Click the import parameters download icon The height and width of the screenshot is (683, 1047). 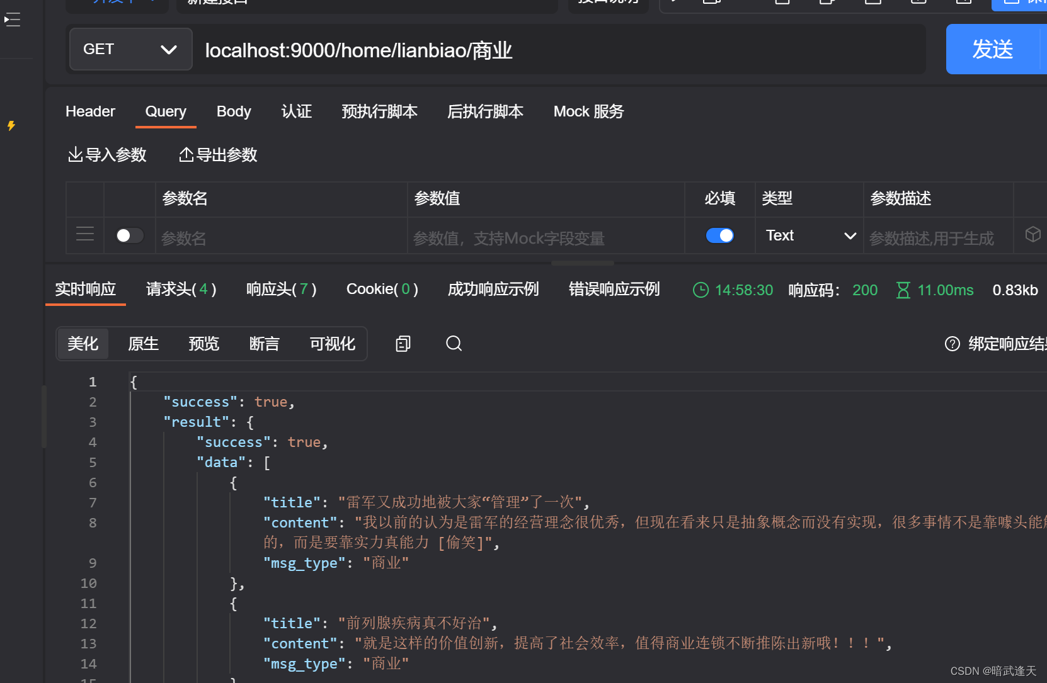(x=75, y=154)
